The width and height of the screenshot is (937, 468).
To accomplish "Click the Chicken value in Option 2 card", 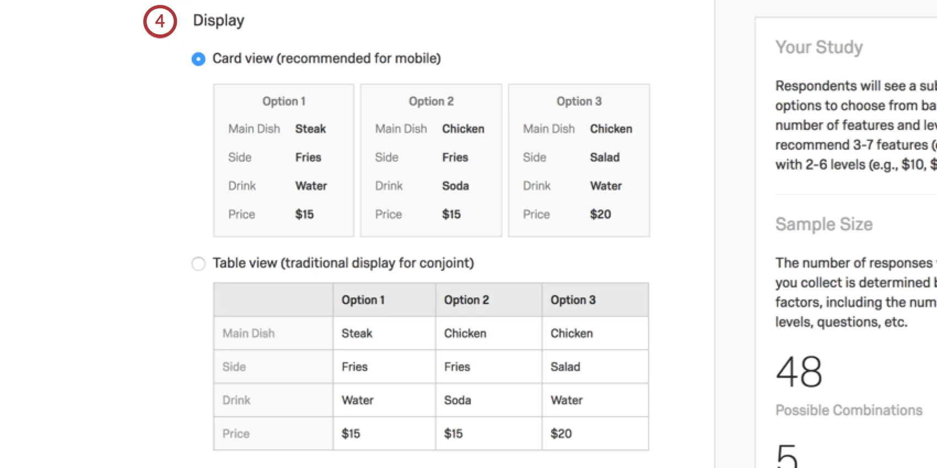I will 463,129.
